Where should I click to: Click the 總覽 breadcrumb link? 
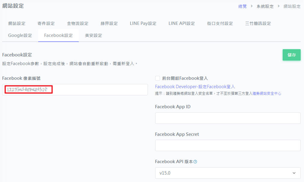pos(242,6)
